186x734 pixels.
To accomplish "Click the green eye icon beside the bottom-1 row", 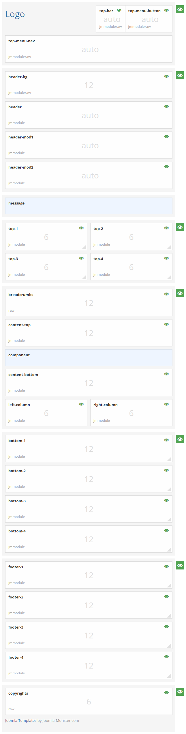I will click(180, 439).
